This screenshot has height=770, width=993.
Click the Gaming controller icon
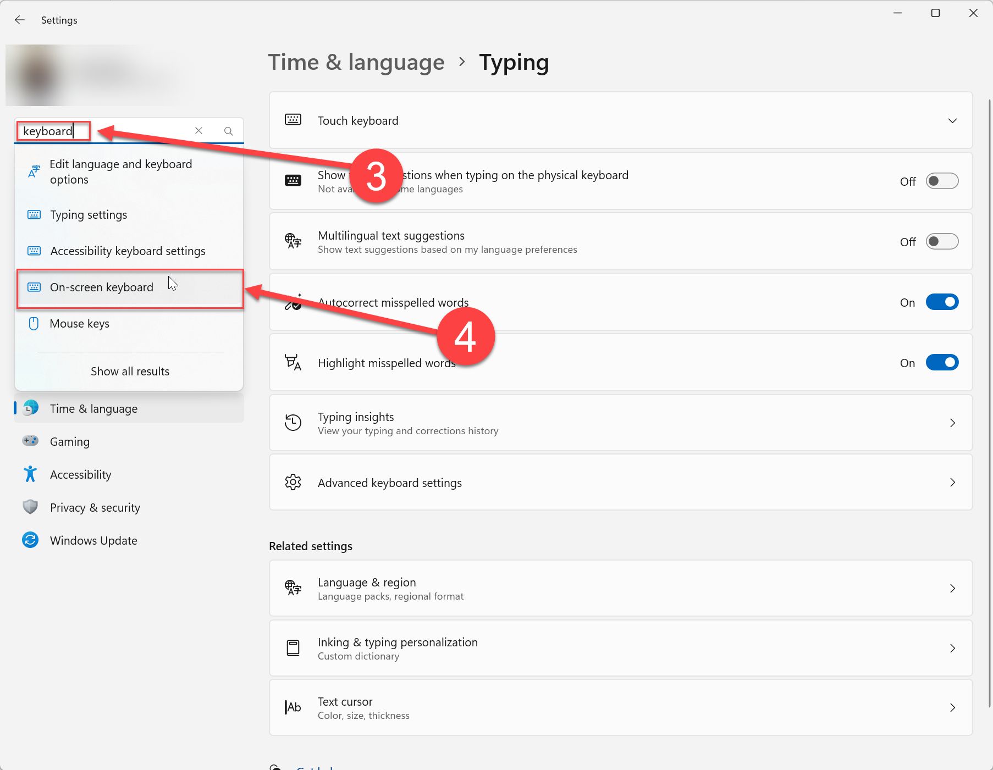tap(30, 441)
